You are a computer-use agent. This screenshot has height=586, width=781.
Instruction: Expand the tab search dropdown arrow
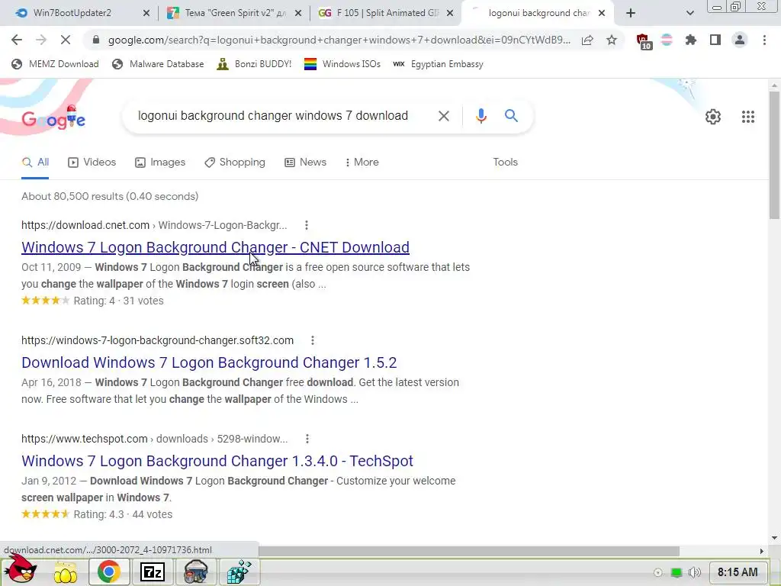(x=689, y=13)
